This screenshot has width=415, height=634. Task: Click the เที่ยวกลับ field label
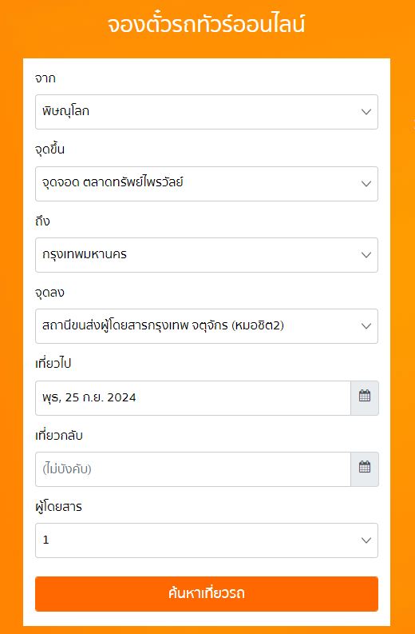(59, 436)
